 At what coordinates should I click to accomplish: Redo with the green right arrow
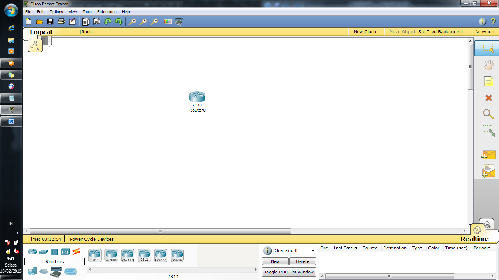tap(119, 22)
